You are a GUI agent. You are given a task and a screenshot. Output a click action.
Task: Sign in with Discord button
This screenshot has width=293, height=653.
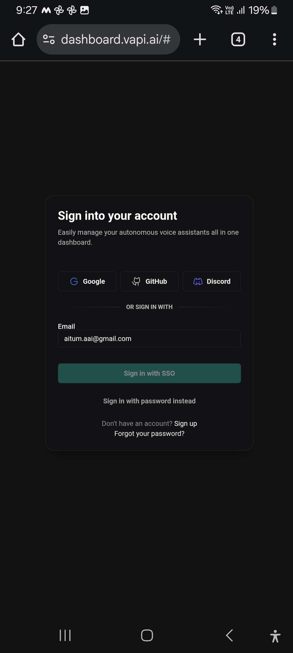212,281
